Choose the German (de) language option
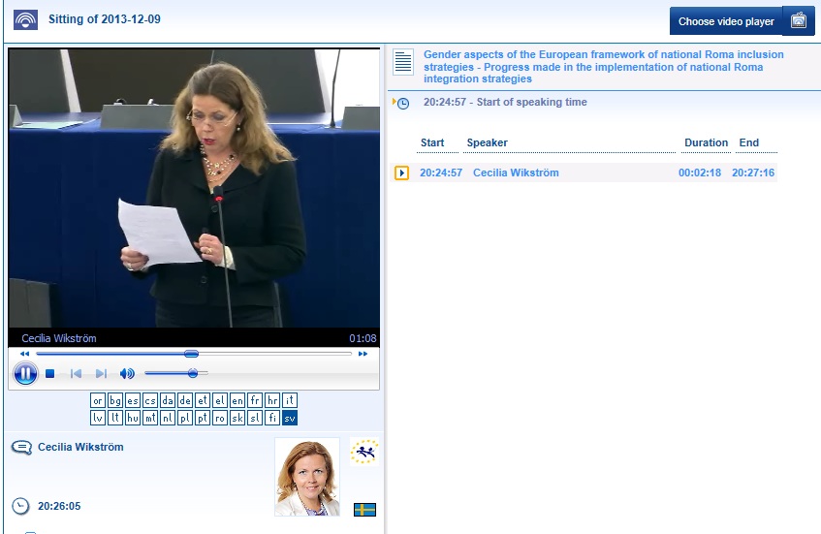 pyautogui.click(x=185, y=400)
